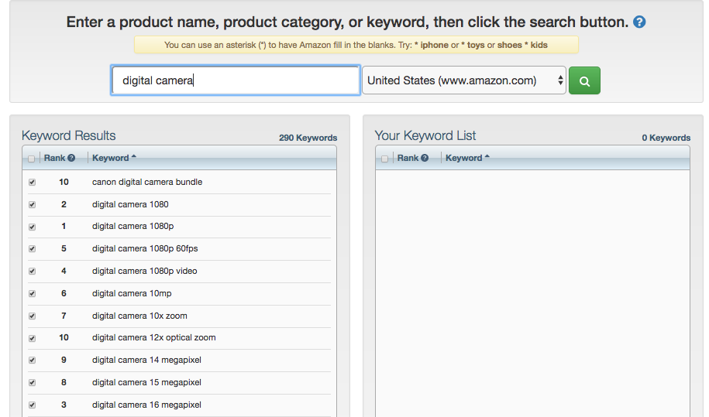The width and height of the screenshot is (709, 417).
Task: Click Rank column header in Your Keyword List
Action: point(408,158)
